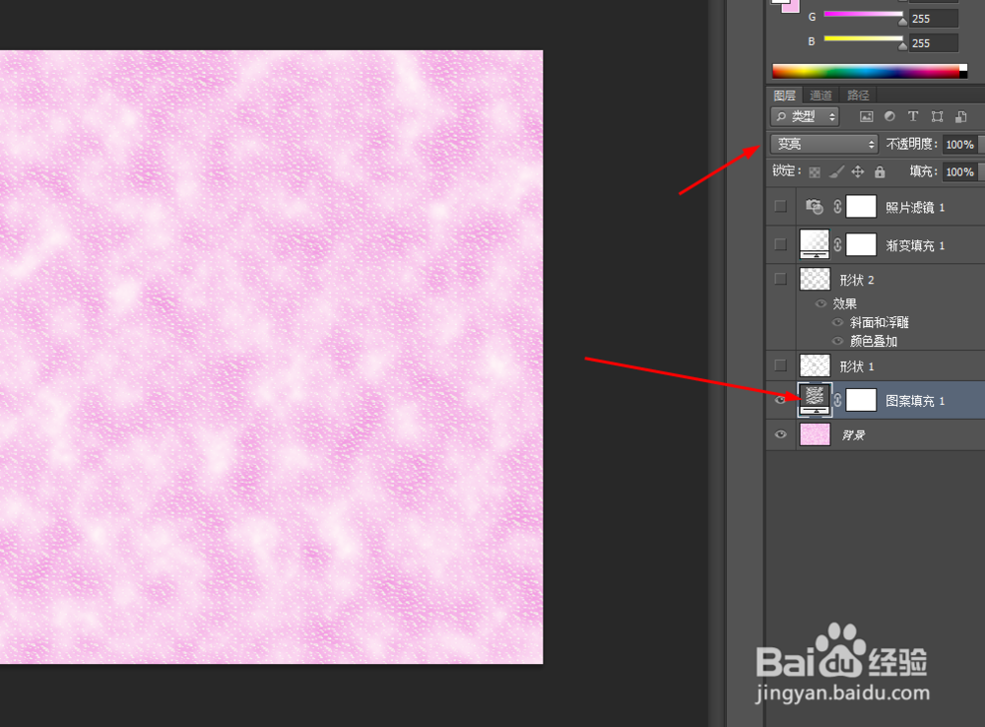Select the layer named 背景
985x727 pixels.
click(853, 434)
